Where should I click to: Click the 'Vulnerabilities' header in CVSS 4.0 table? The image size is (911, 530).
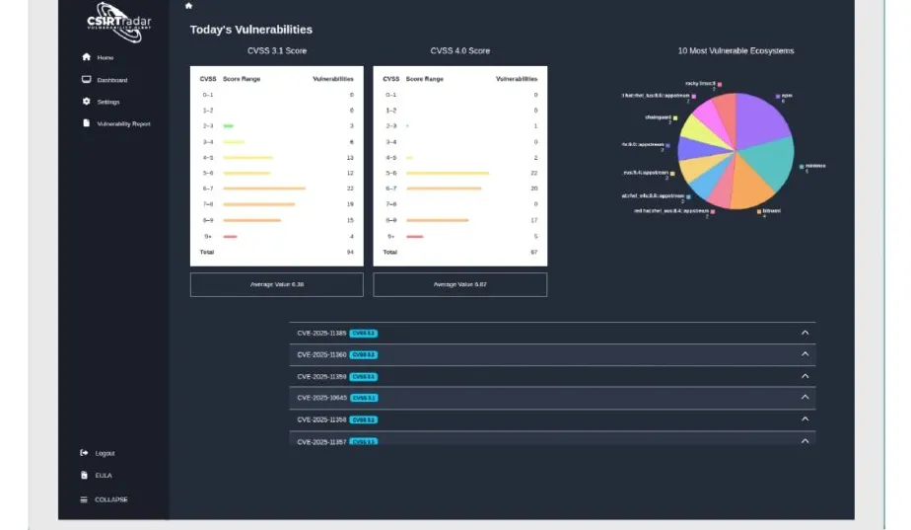[517, 79]
